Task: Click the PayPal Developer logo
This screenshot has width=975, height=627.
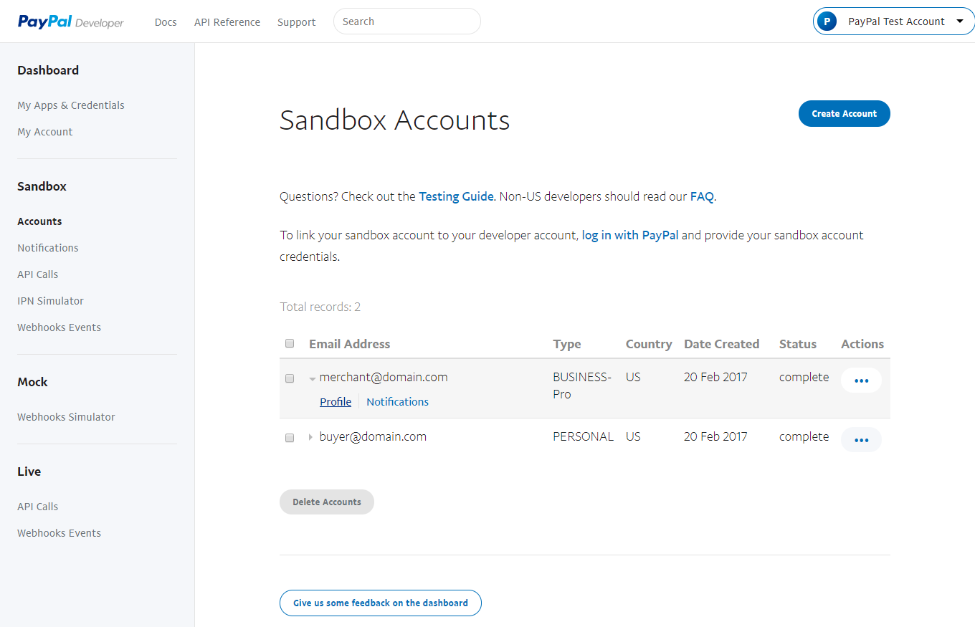Action: 70,21
